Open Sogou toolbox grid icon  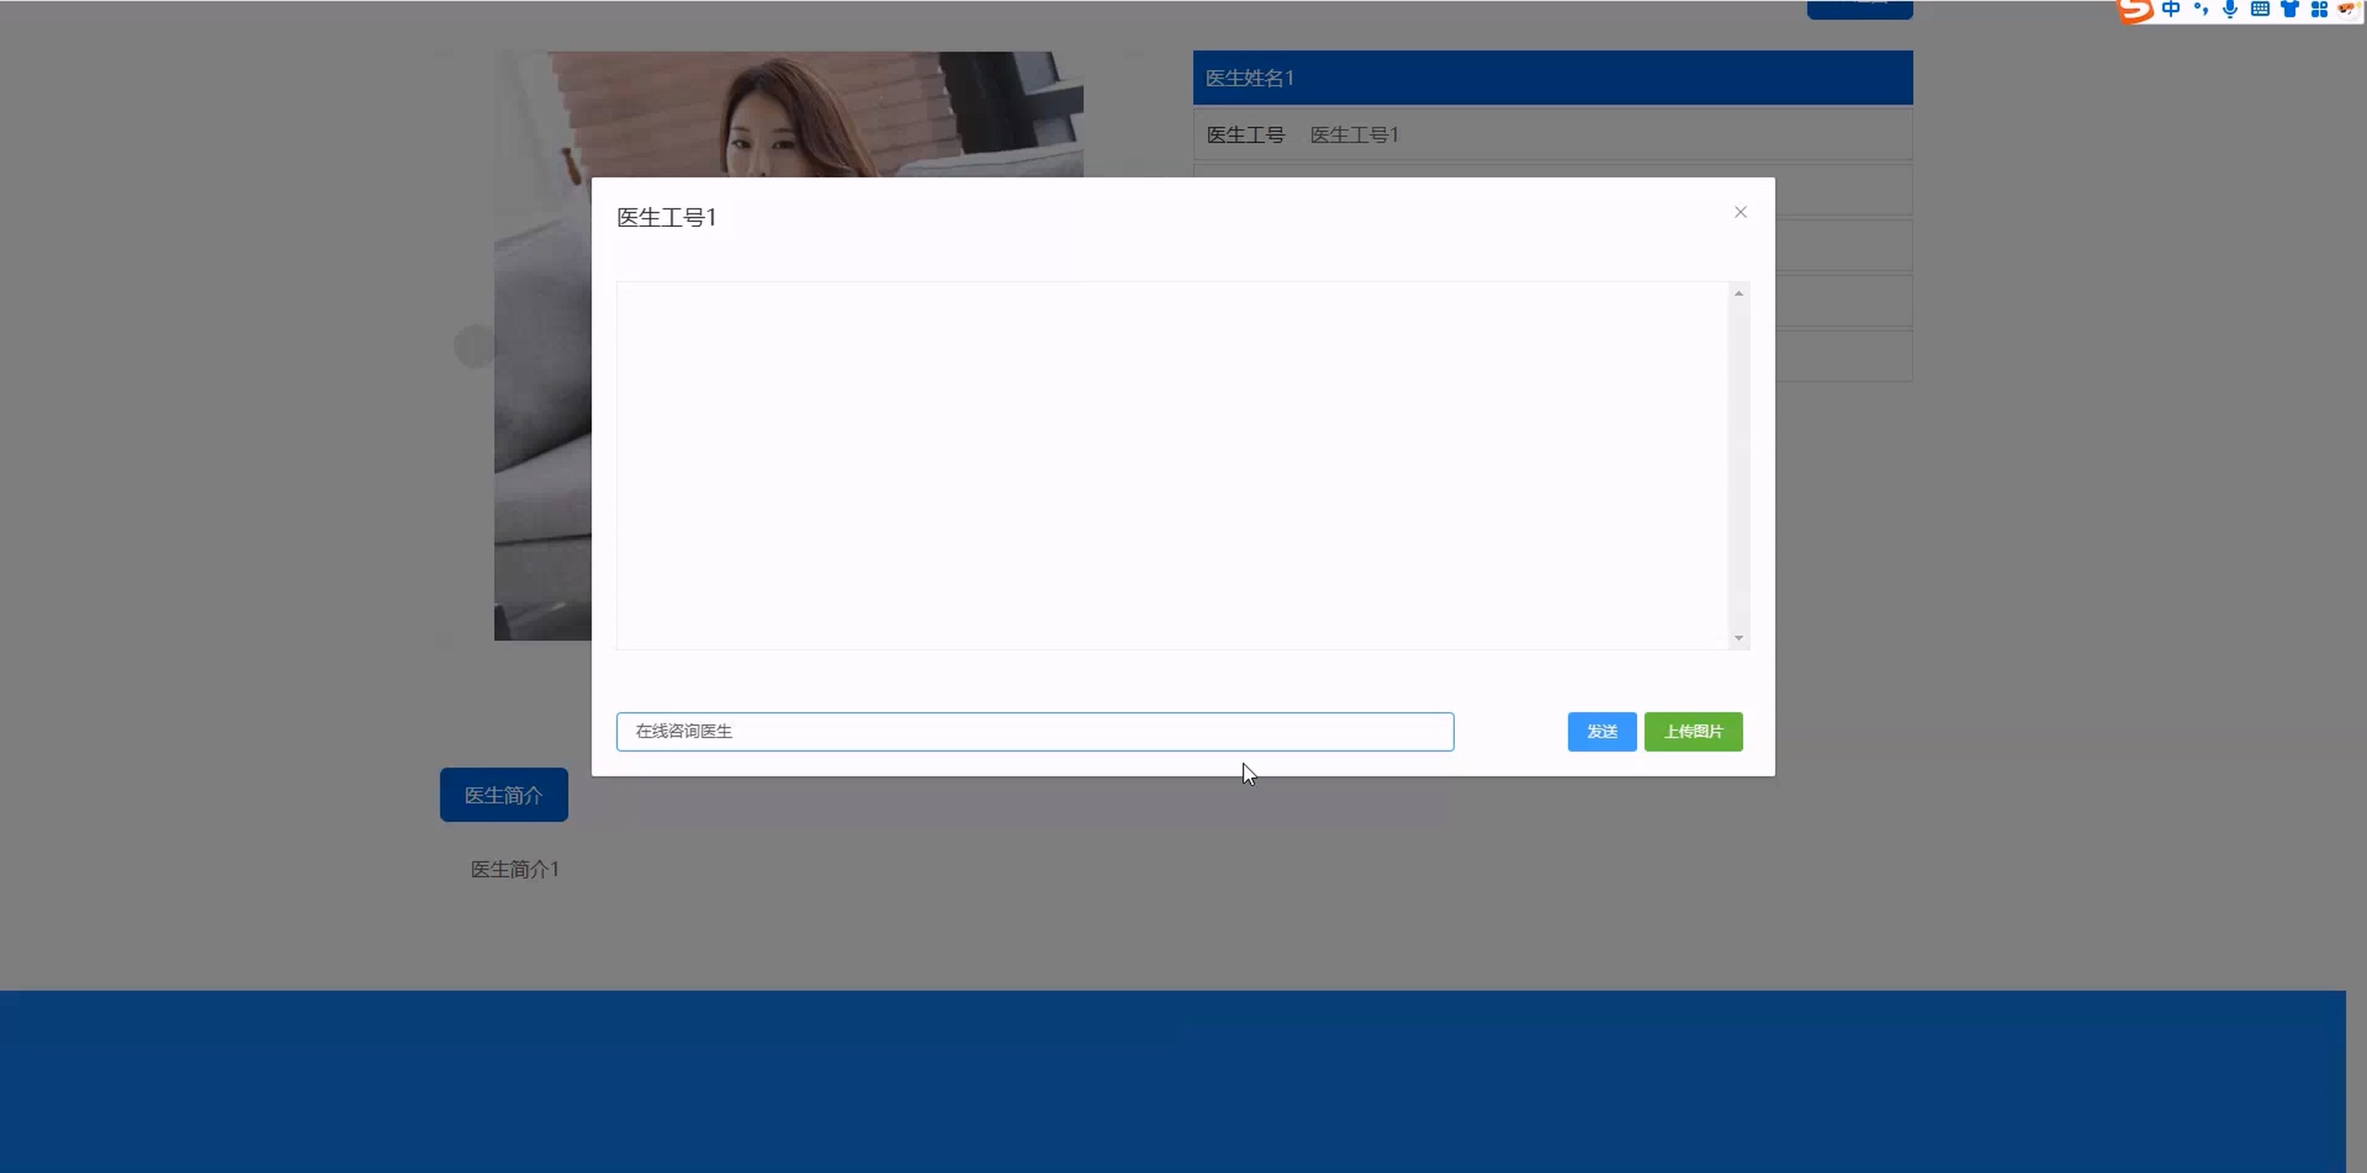point(2319,9)
